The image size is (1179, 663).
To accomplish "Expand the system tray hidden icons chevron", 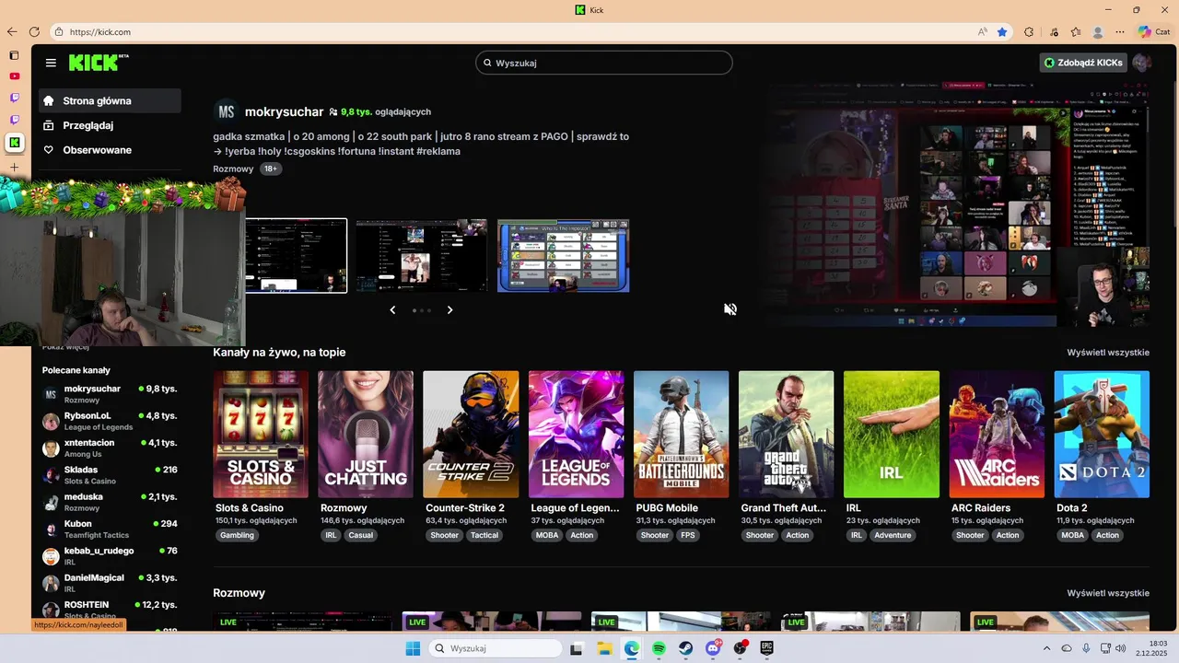I will pos(1045,648).
